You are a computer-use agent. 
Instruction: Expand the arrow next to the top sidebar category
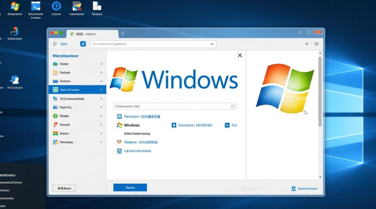point(101,64)
